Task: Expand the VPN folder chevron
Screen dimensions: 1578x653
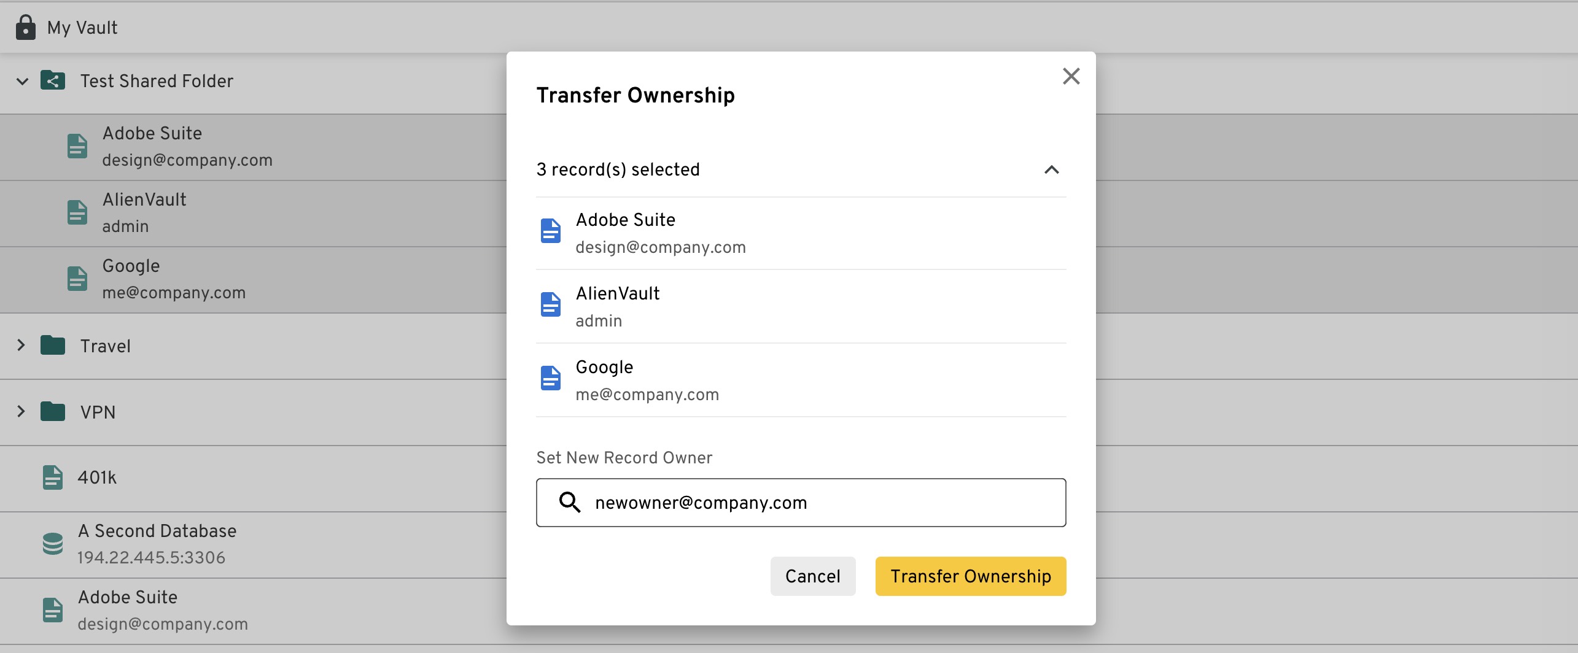Action: [x=21, y=412]
